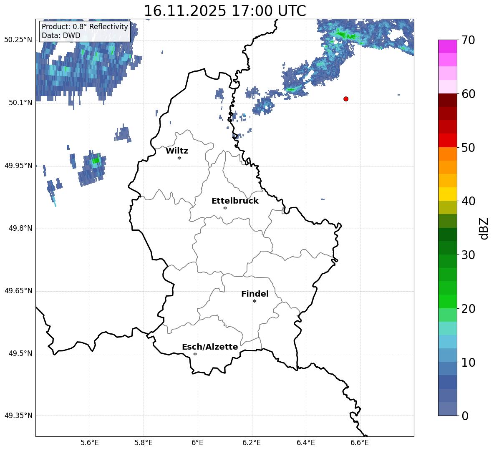This screenshot has height=451, width=494.
Task: Click the red dot marker on map
Action: [346, 99]
